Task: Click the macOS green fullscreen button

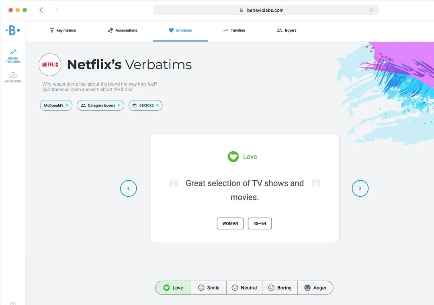Action: [x=25, y=10]
